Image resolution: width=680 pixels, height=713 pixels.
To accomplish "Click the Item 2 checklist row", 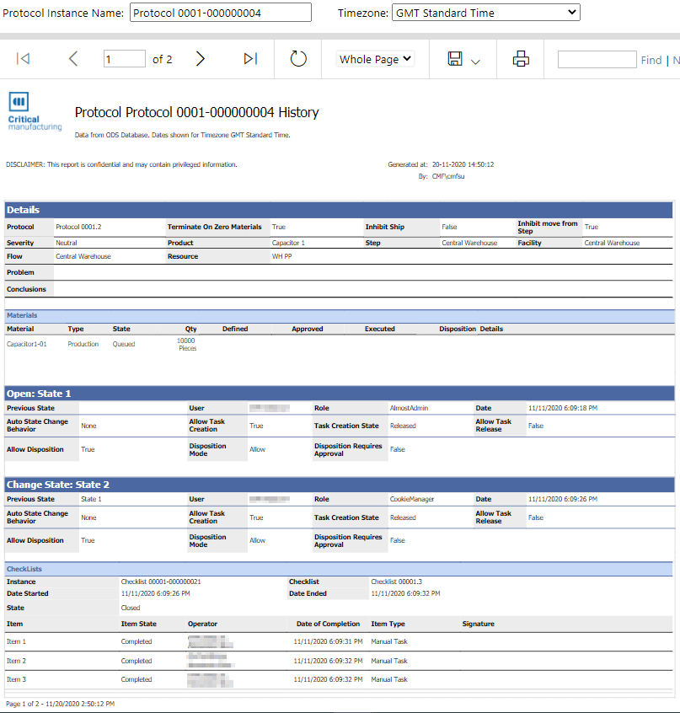I will [x=16, y=661].
